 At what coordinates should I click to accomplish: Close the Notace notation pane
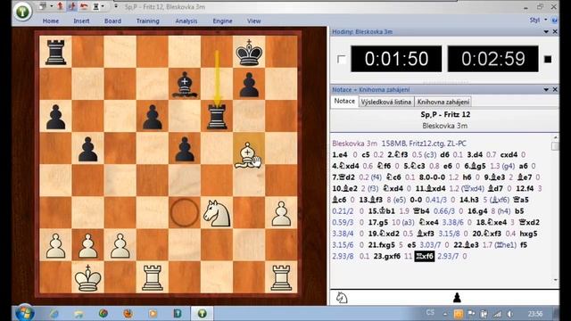point(555,89)
